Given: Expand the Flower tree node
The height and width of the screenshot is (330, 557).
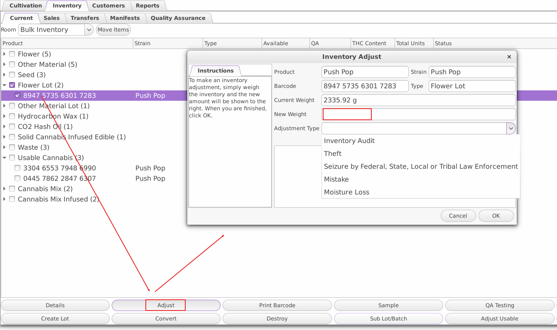Looking at the screenshot, I should (4, 54).
